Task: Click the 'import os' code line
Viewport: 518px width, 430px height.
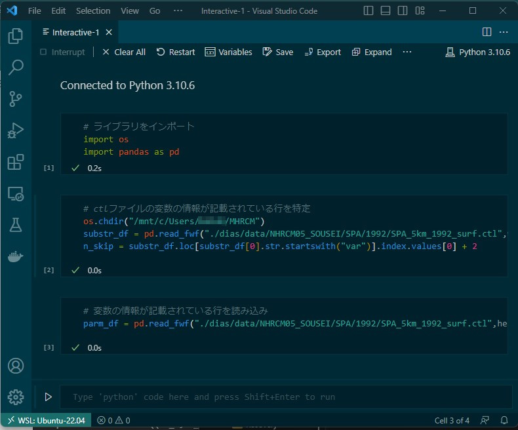Action: pos(106,140)
